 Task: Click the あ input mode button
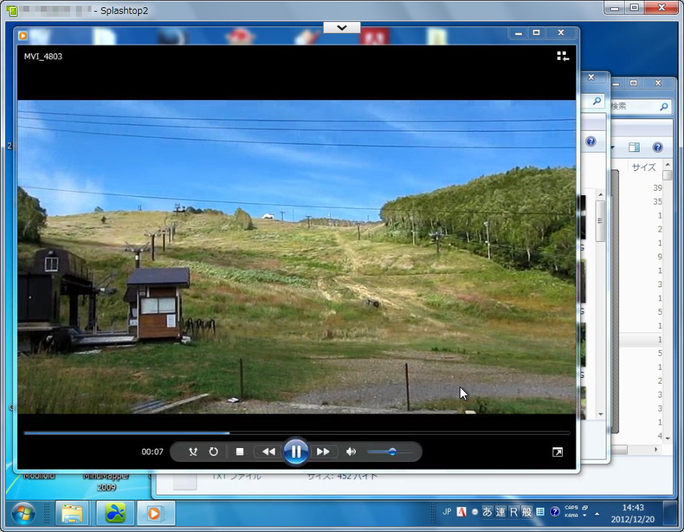(x=487, y=512)
